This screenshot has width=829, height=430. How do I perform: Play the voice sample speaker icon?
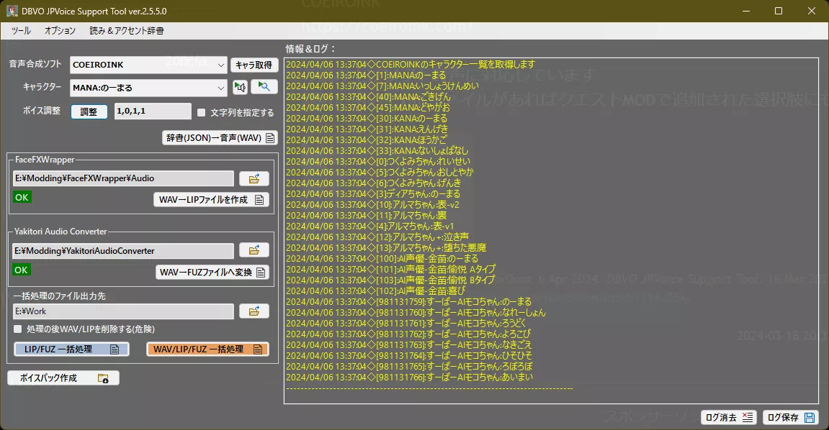coord(240,87)
